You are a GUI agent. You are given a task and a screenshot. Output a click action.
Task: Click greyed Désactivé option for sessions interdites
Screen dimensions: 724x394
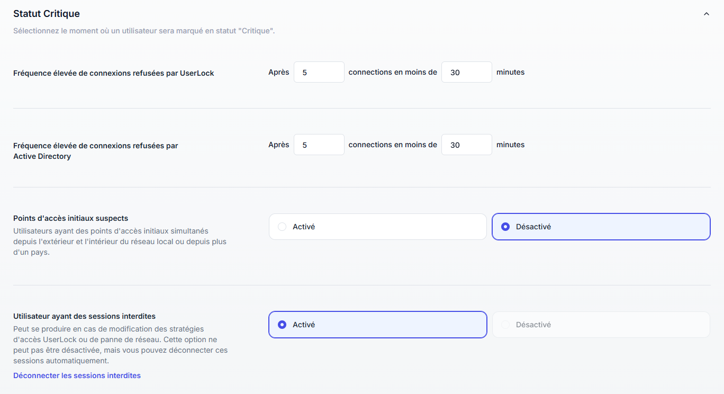click(601, 325)
